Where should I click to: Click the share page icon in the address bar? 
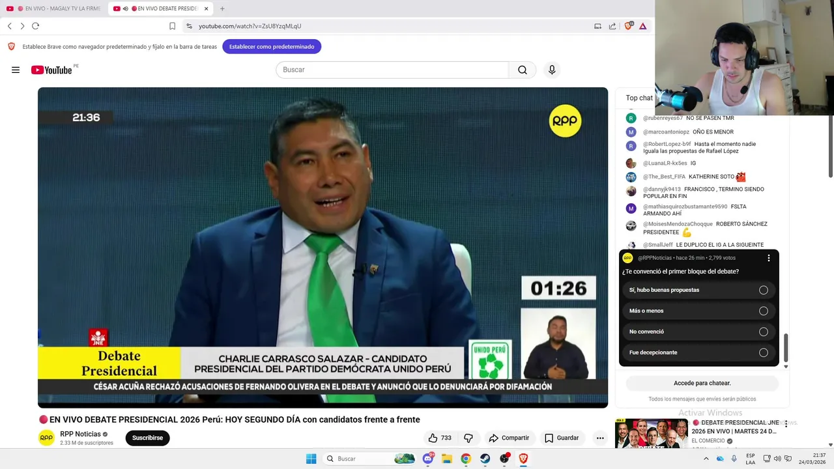point(612,26)
